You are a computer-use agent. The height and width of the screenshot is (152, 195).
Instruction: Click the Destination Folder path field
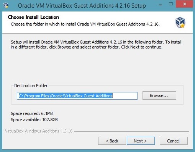click(x=77, y=96)
